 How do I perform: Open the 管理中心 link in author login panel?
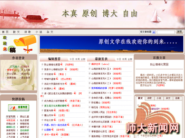click(12, 70)
